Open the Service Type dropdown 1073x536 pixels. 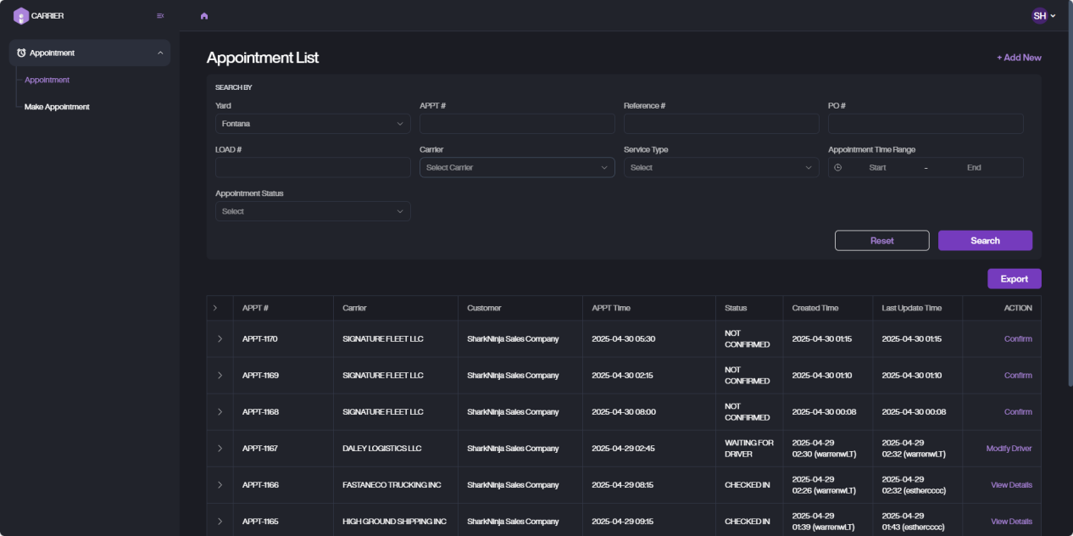tap(721, 168)
